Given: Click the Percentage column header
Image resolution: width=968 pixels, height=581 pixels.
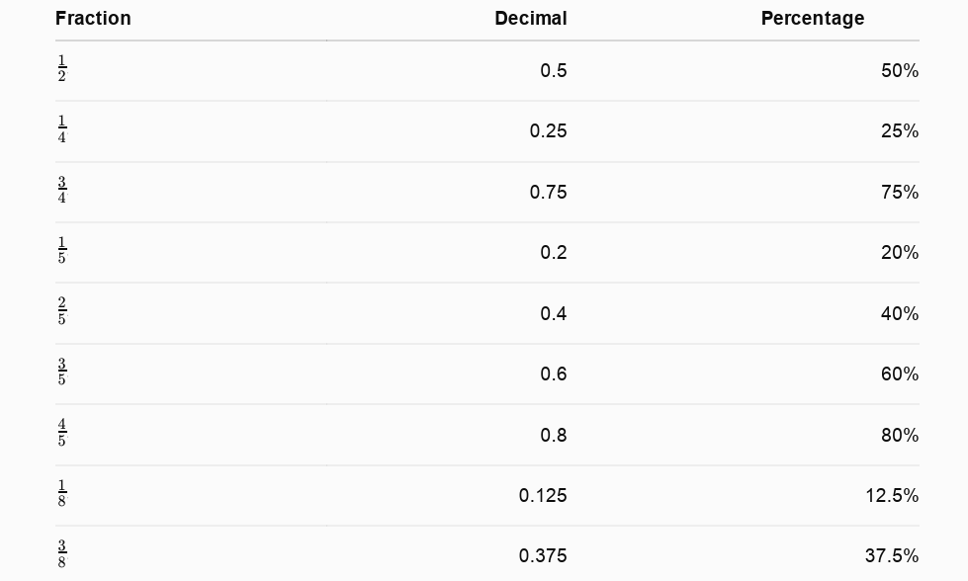Looking at the screenshot, I should pos(813,19).
